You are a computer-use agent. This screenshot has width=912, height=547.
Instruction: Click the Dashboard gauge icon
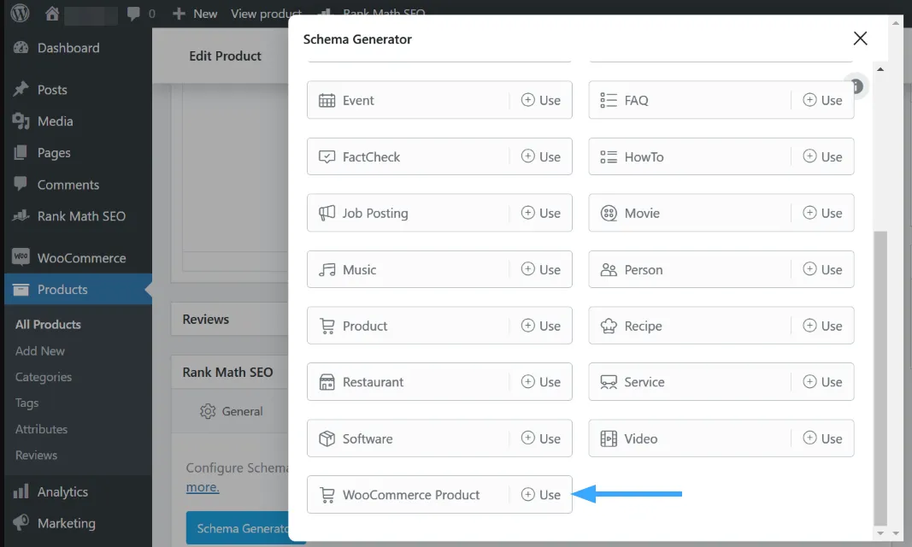21,48
